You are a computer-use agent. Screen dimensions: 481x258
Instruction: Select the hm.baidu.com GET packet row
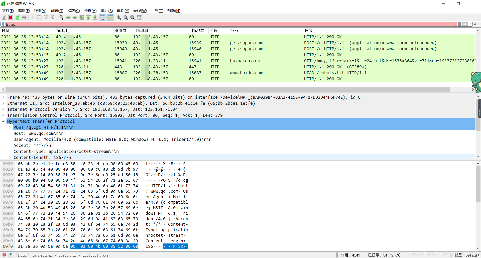[x=238, y=61]
